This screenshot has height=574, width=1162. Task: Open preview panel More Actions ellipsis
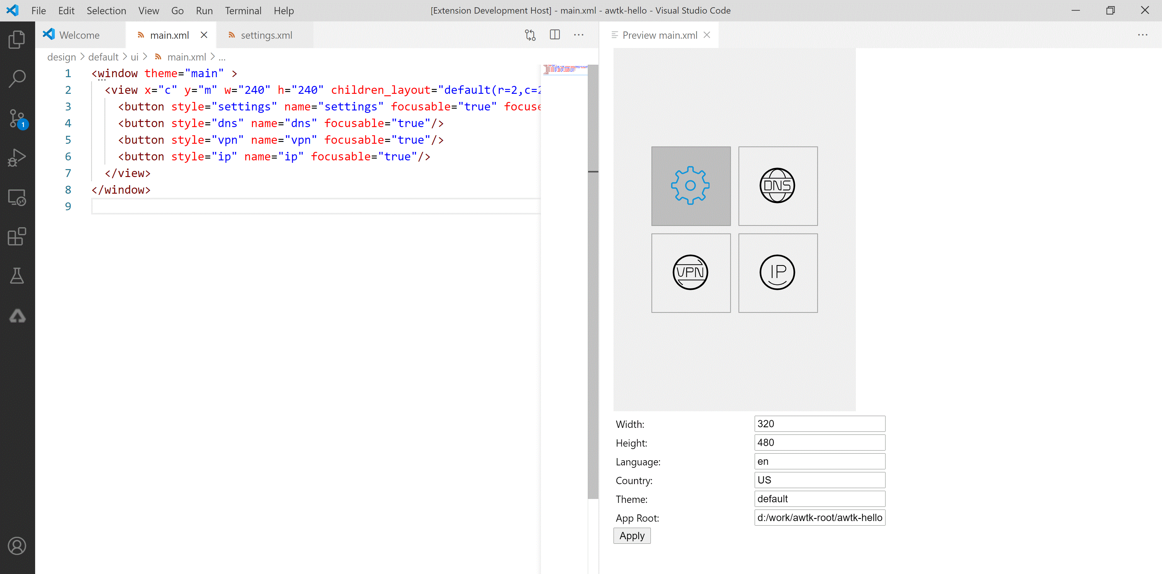pos(1143,35)
